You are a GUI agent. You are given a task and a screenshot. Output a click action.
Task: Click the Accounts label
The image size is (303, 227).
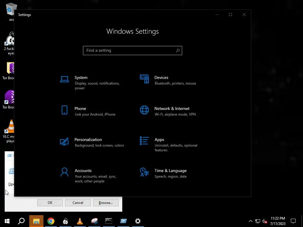(x=83, y=171)
